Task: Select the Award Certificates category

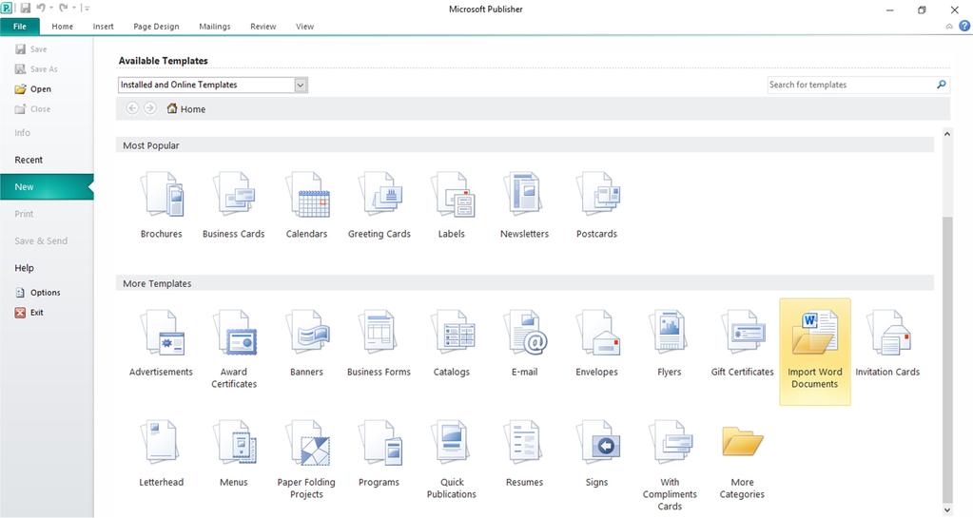Action: click(234, 349)
